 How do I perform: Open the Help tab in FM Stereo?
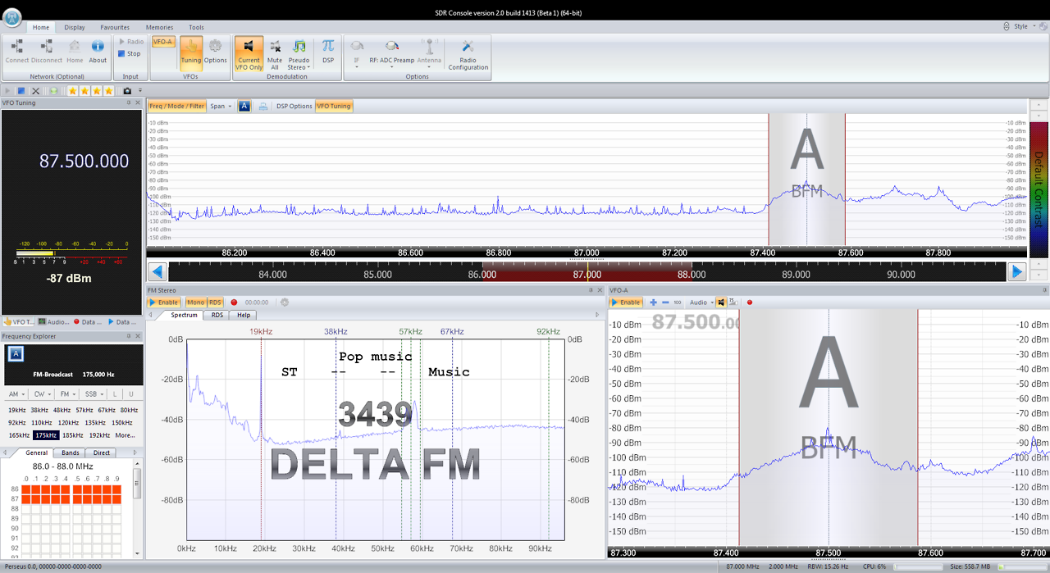point(244,315)
